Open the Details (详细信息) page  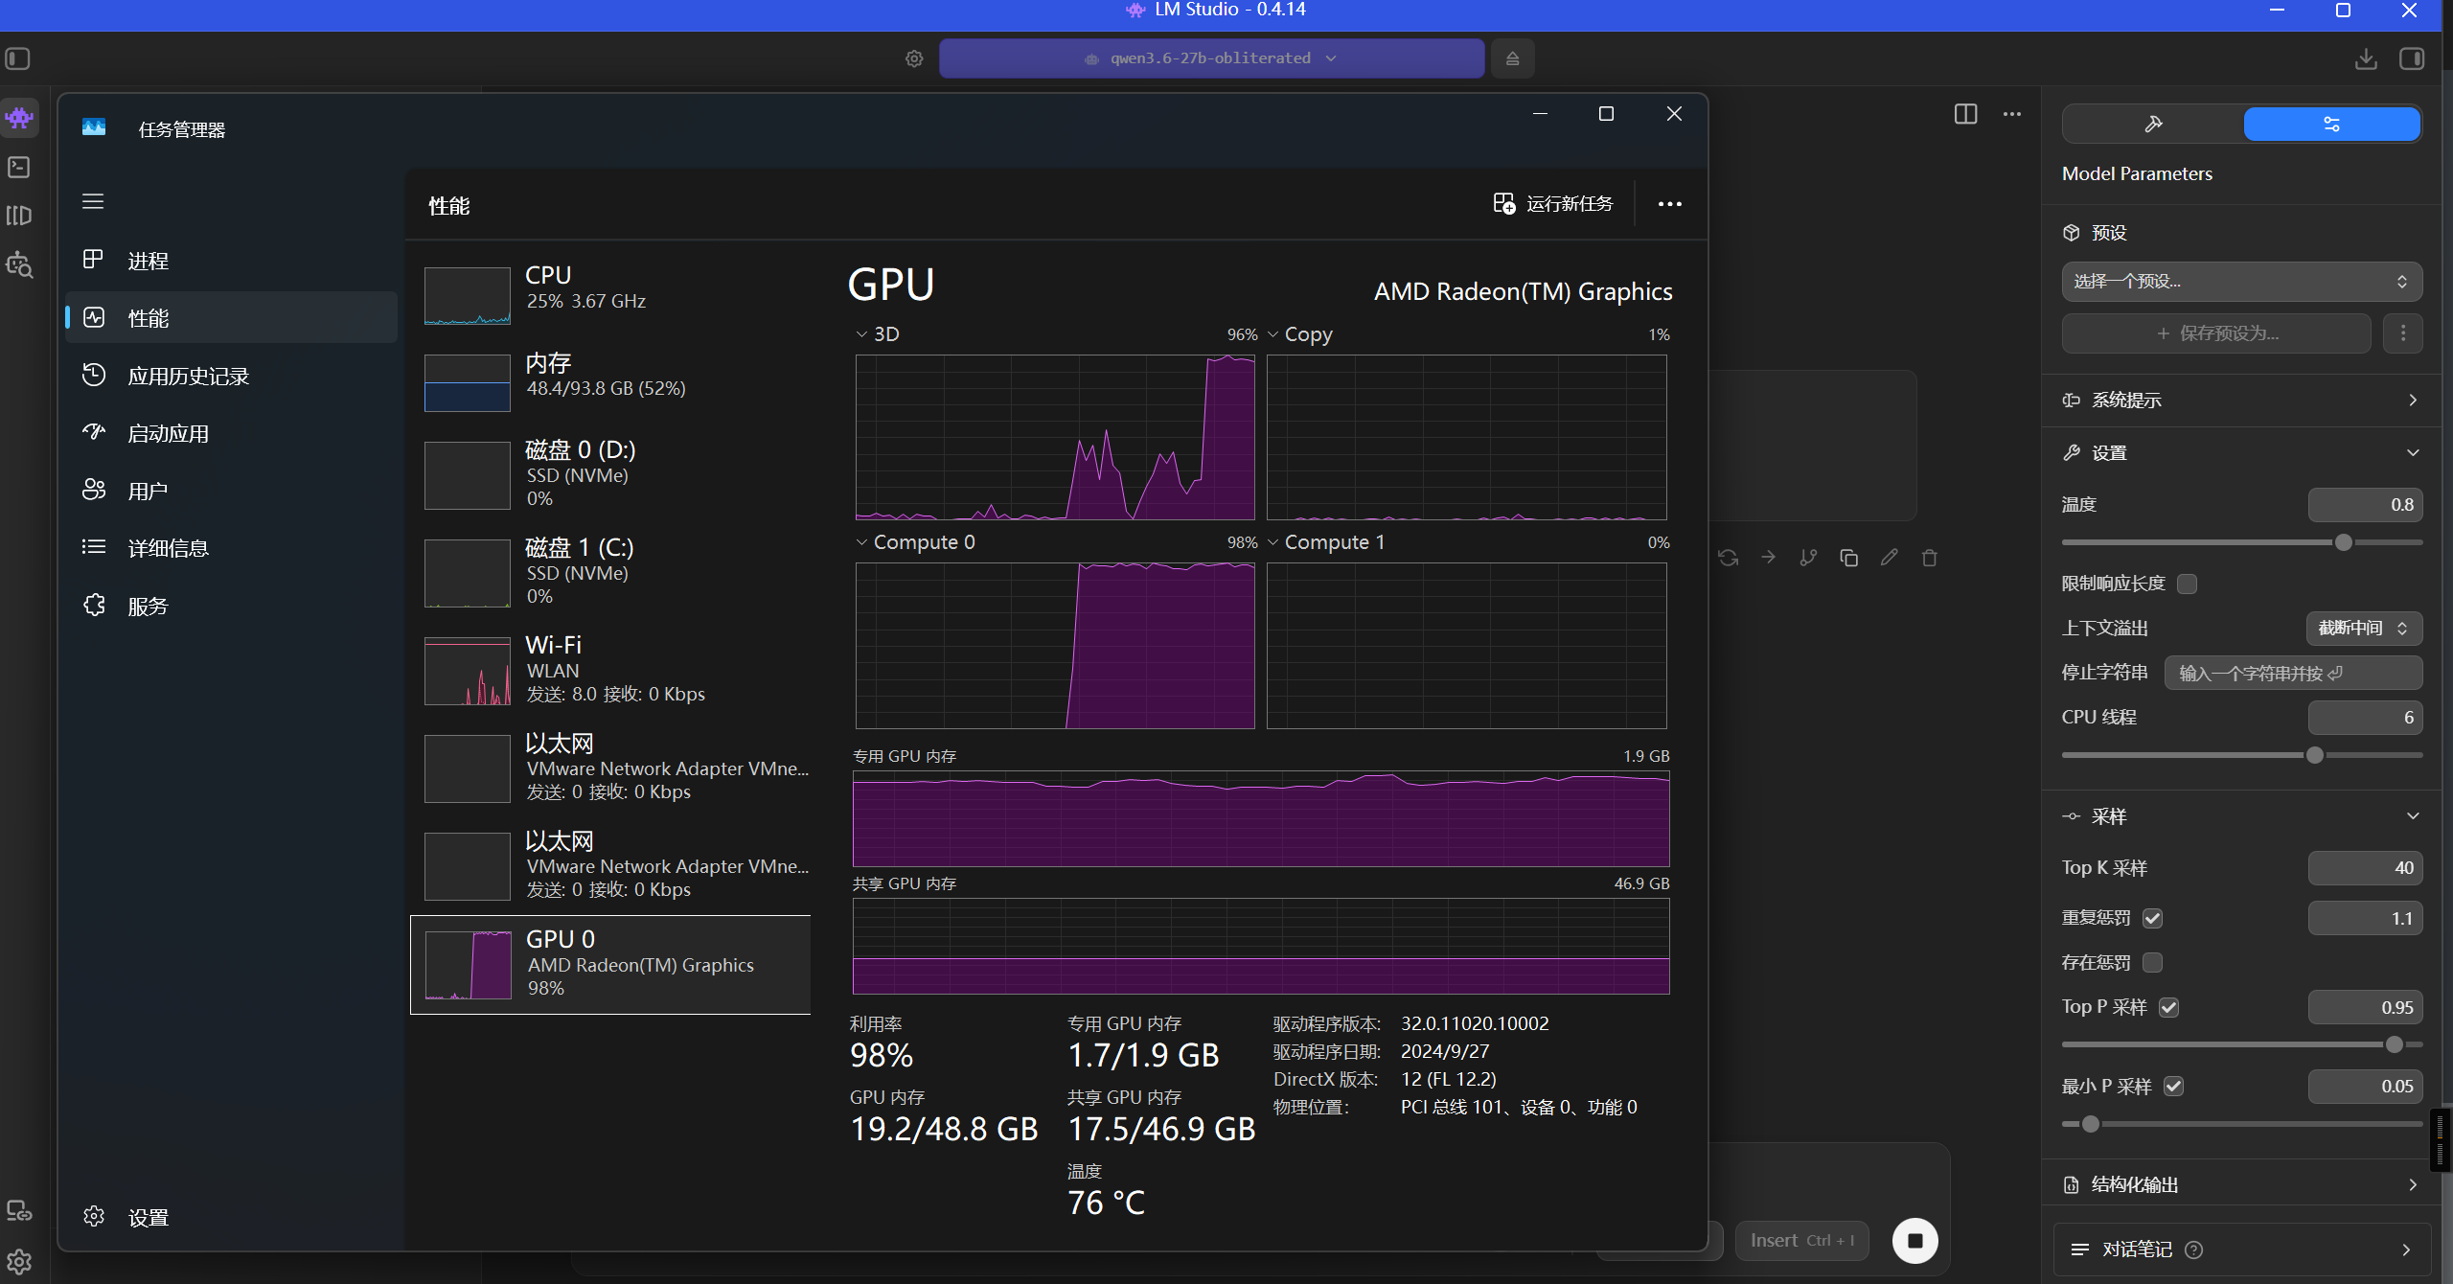(231, 548)
